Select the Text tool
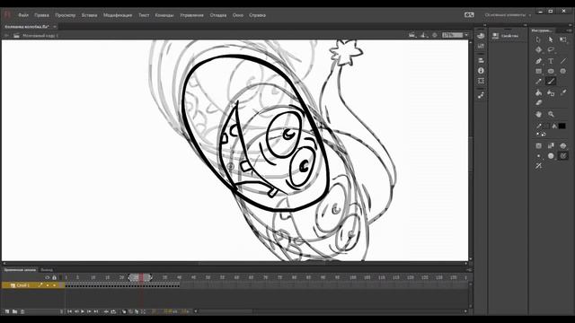Screen dimensions: 575x323 point(551,61)
